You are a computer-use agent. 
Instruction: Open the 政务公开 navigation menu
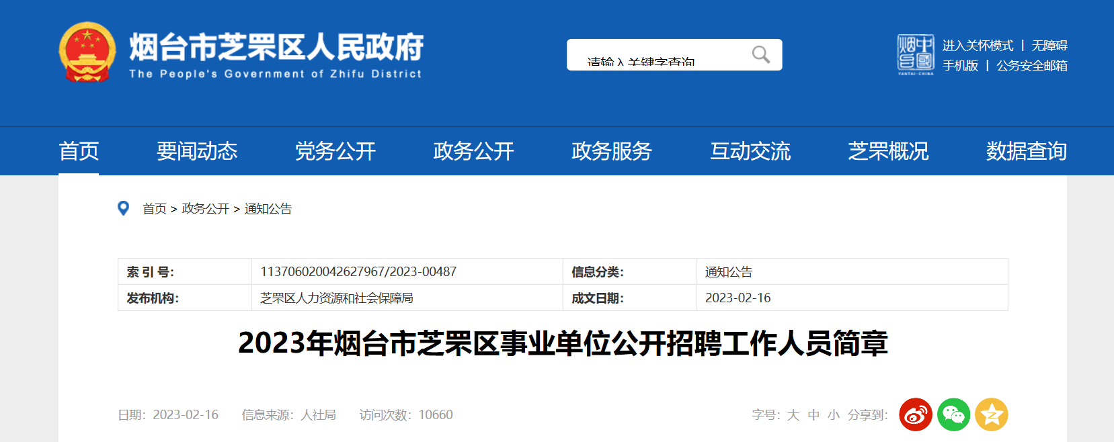(x=473, y=151)
